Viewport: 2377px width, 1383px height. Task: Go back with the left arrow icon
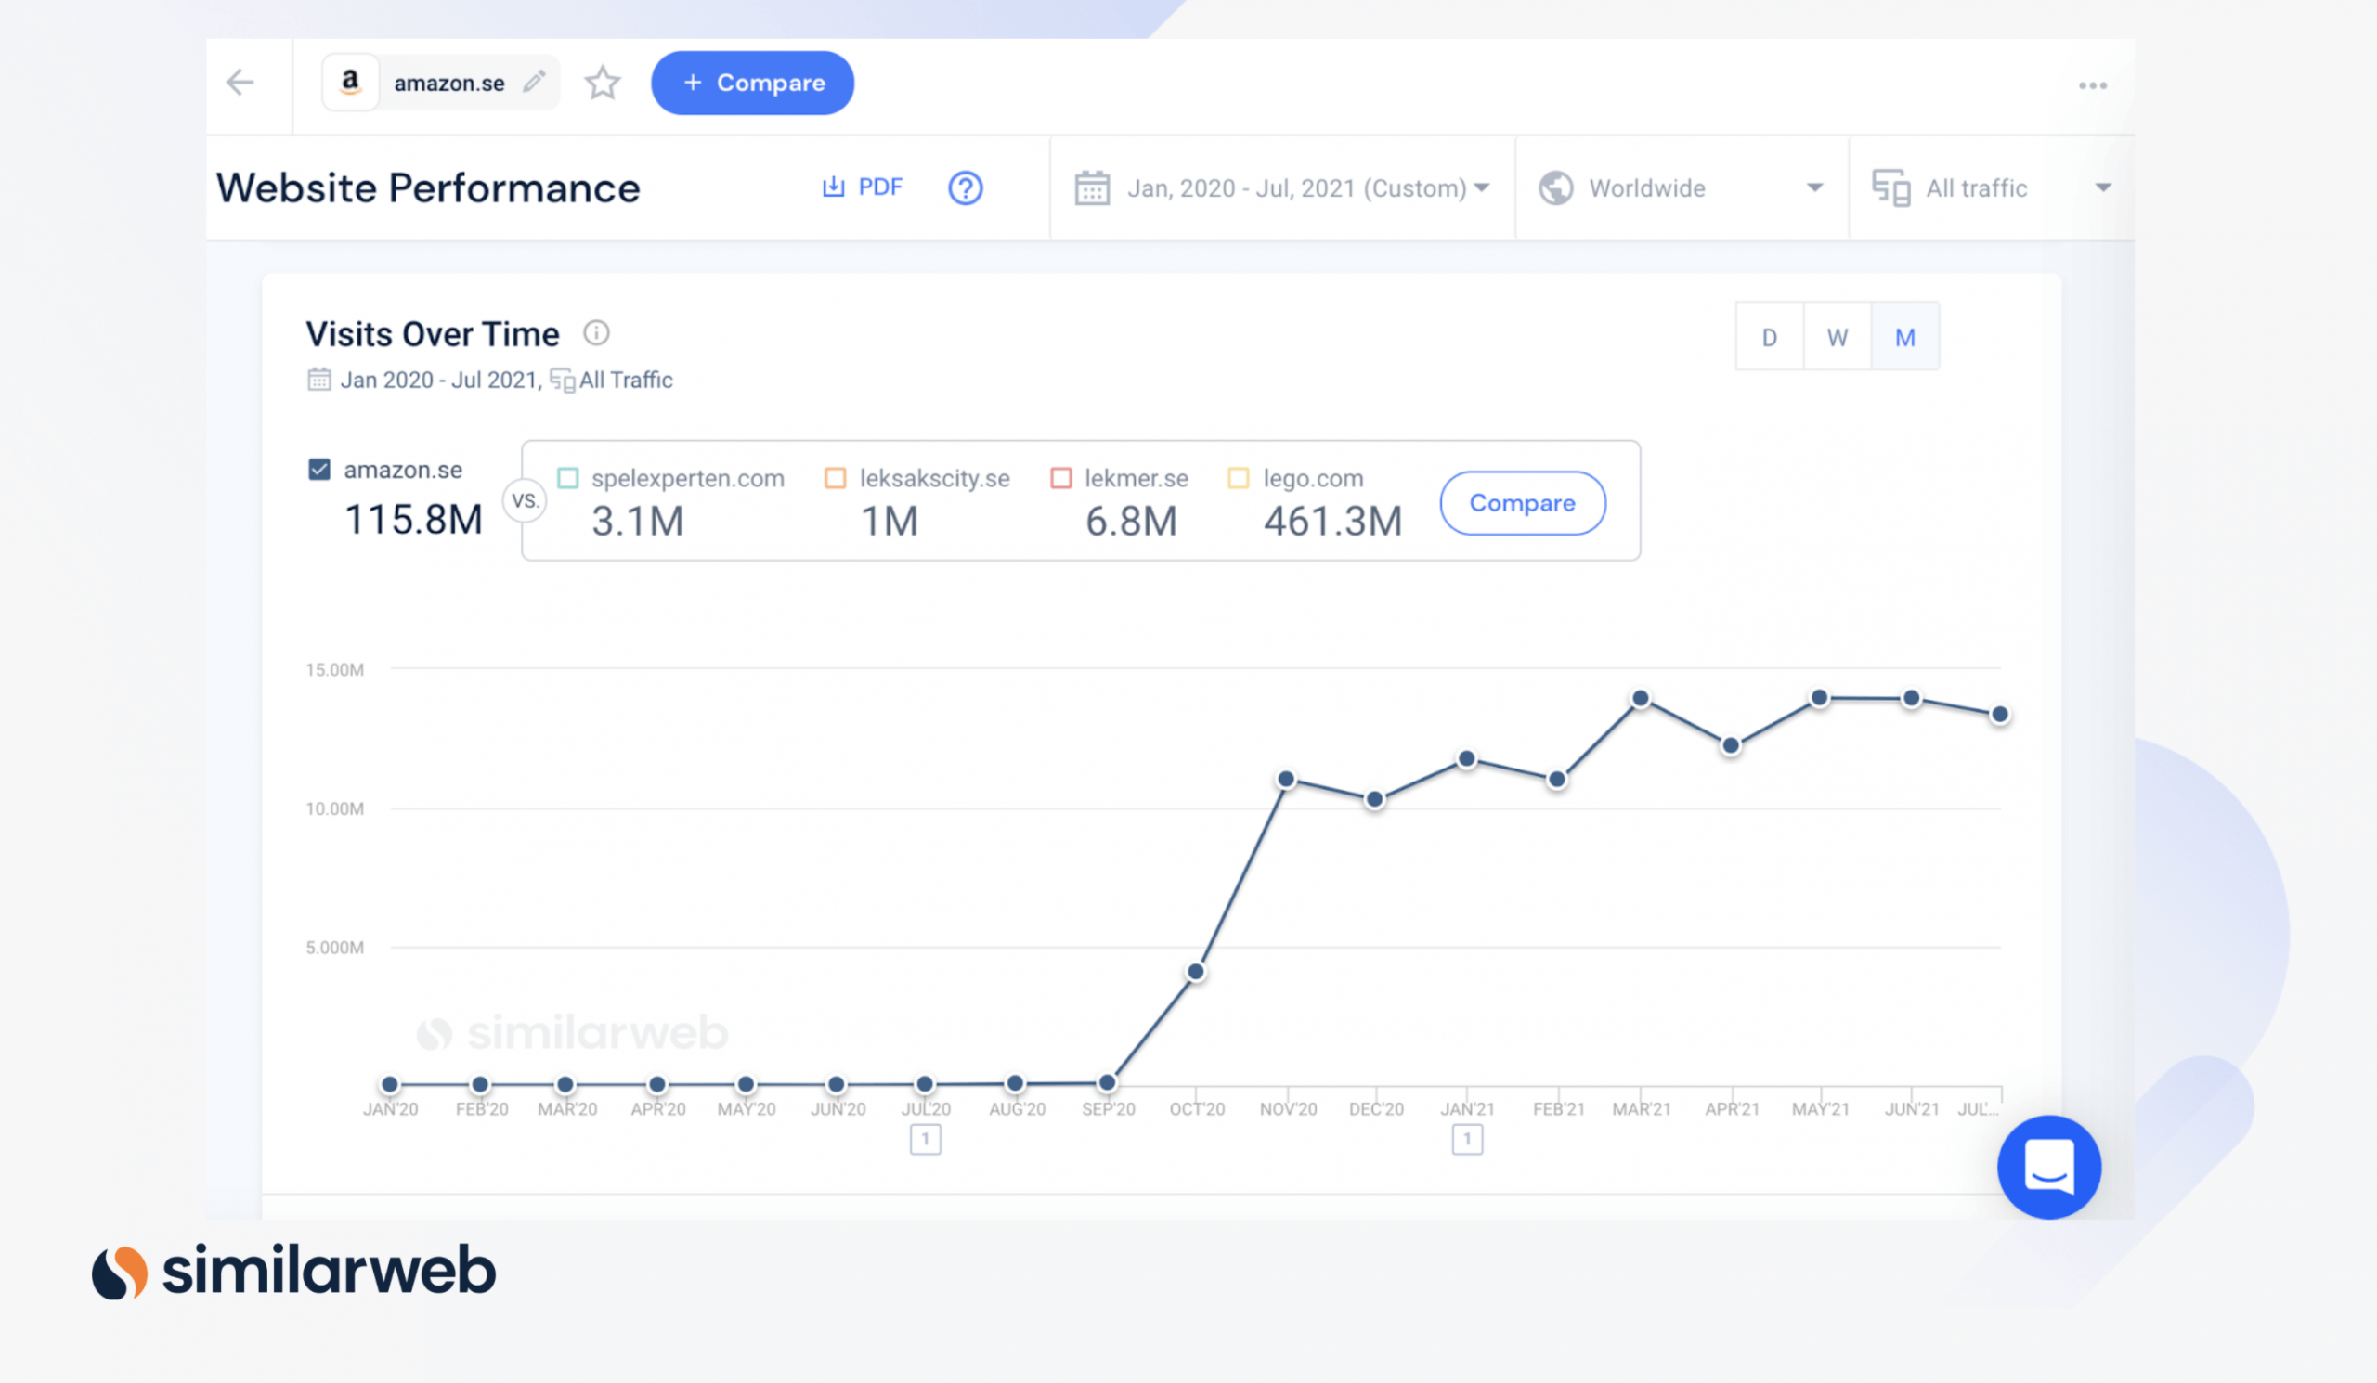tap(240, 83)
